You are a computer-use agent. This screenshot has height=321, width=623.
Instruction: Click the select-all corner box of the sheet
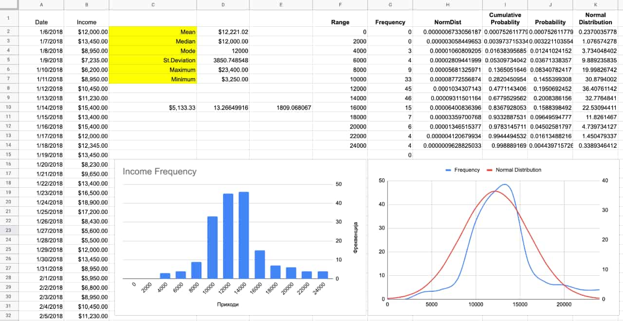pyautogui.click(x=9, y=4)
